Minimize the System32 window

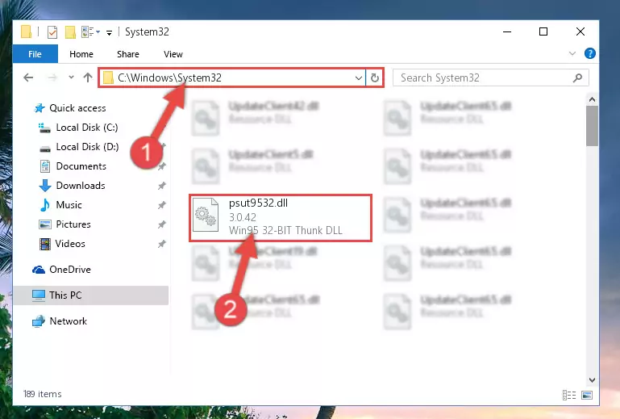pyautogui.click(x=507, y=31)
